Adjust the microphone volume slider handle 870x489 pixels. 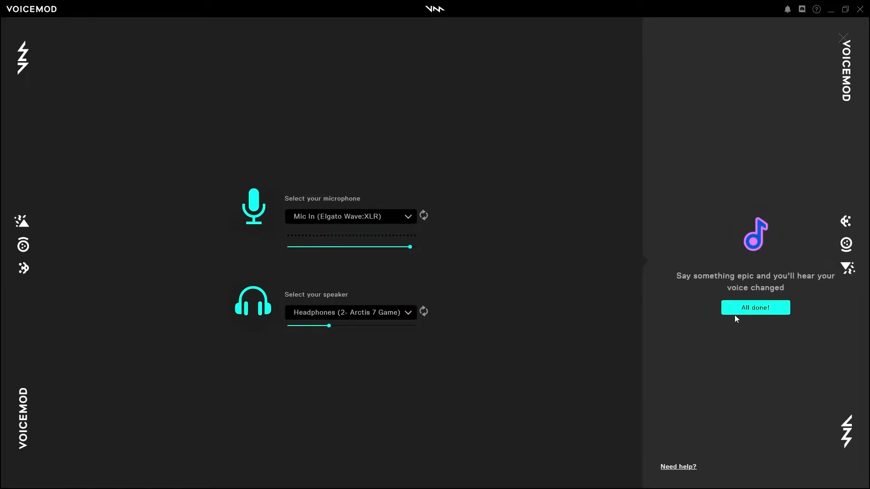coord(410,247)
